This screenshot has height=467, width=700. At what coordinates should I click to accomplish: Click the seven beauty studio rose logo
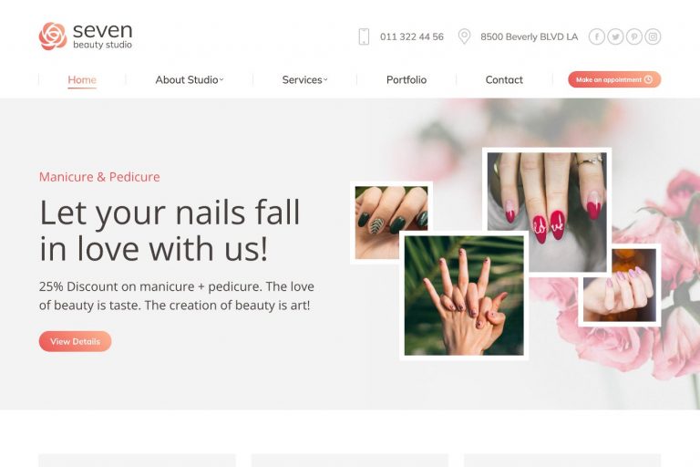(53, 36)
